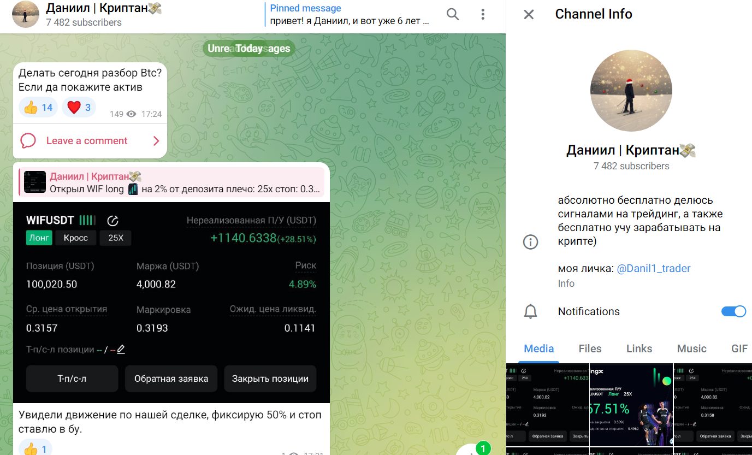Image resolution: width=752 pixels, height=455 pixels.
Task: Toggle the thumbs-up reaction on the Btc poll
Action: [37, 107]
